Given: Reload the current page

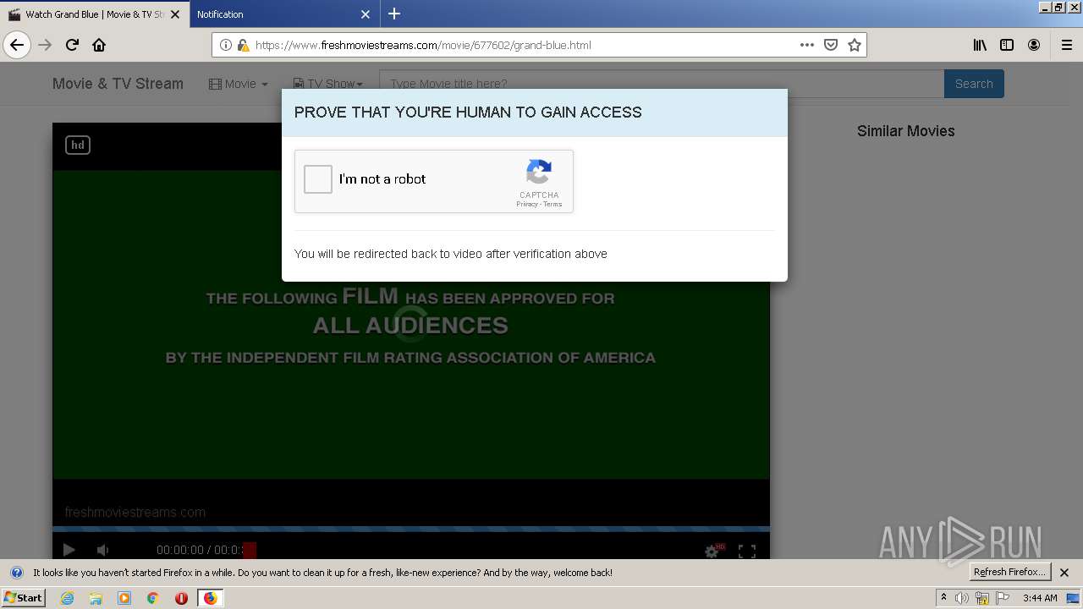Looking at the screenshot, I should (73, 45).
